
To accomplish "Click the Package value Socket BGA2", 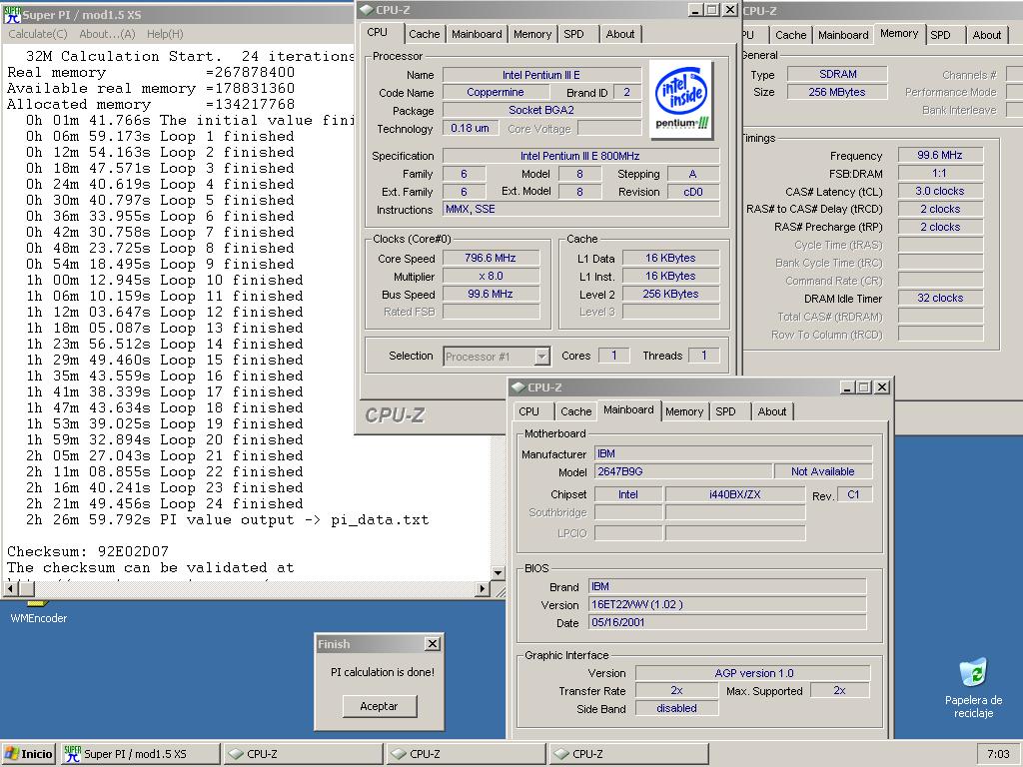I will pyautogui.click(x=541, y=110).
